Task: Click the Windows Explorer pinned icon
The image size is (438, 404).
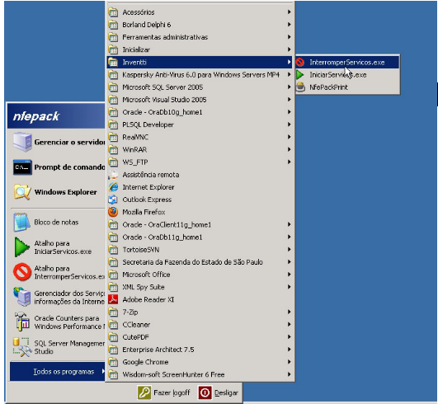Action: click(22, 192)
